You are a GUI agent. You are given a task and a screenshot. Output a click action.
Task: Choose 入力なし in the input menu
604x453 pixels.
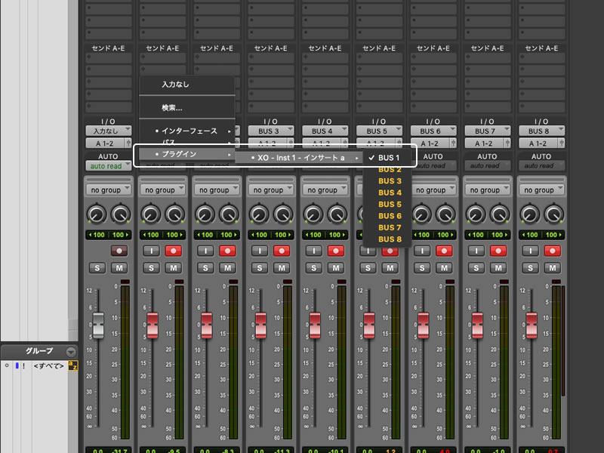[x=186, y=85]
